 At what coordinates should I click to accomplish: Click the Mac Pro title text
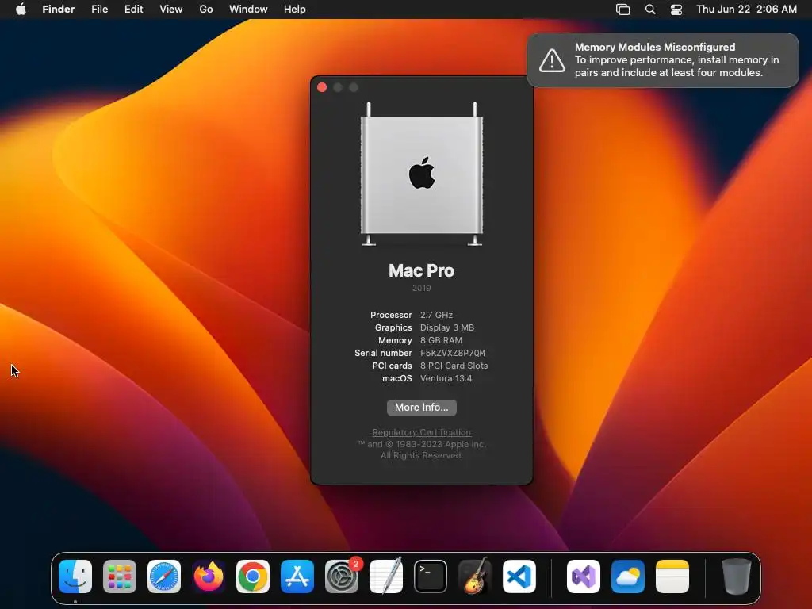(422, 270)
